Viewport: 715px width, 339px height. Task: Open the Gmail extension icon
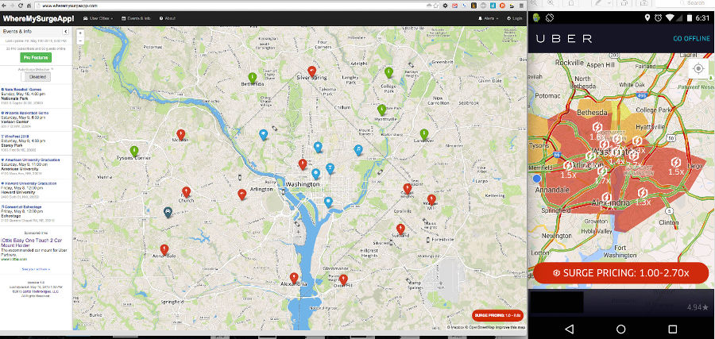pos(454,6)
